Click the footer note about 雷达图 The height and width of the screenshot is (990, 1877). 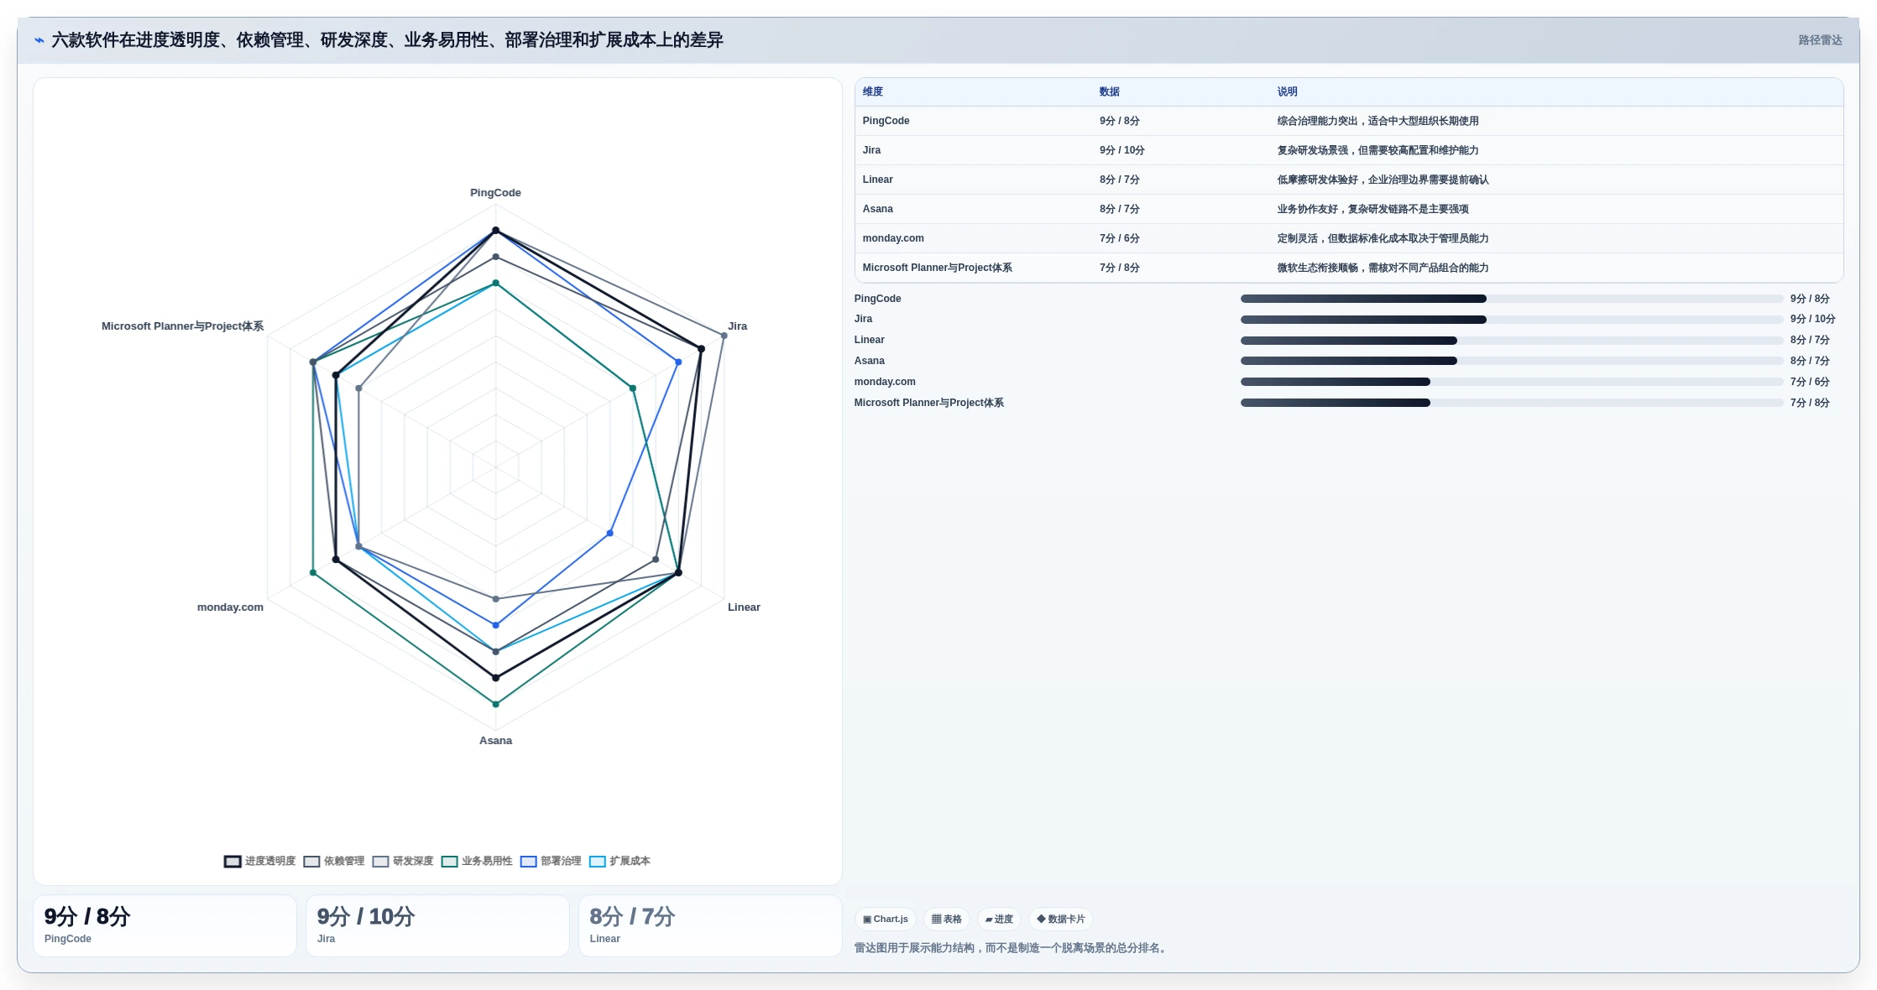point(1012,948)
